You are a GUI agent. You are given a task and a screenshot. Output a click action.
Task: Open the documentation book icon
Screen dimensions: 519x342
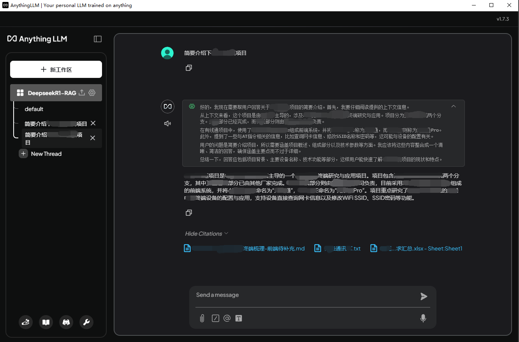[x=46, y=322]
